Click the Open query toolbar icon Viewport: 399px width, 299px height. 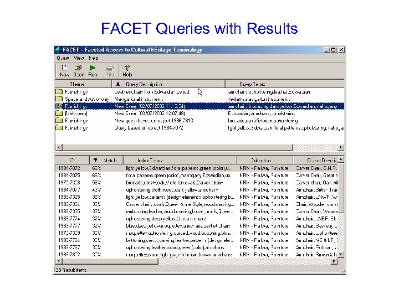79,70
